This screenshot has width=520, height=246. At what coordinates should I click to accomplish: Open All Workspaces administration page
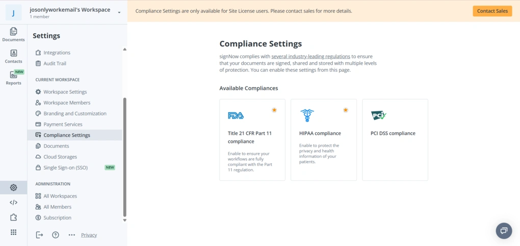(60, 196)
